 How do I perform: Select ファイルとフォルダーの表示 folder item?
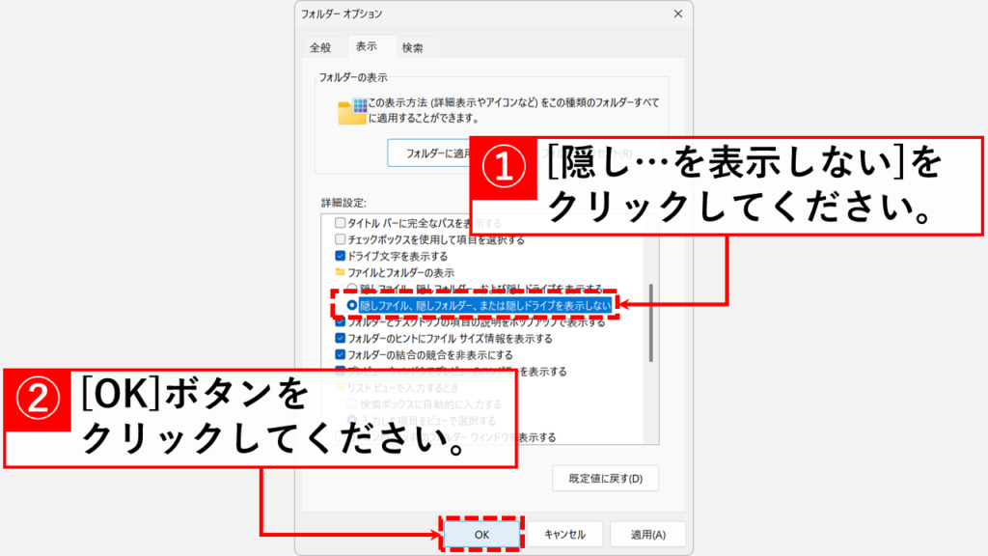[395, 272]
